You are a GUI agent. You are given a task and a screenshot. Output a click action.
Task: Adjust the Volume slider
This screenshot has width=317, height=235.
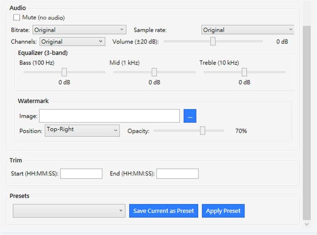(213, 41)
